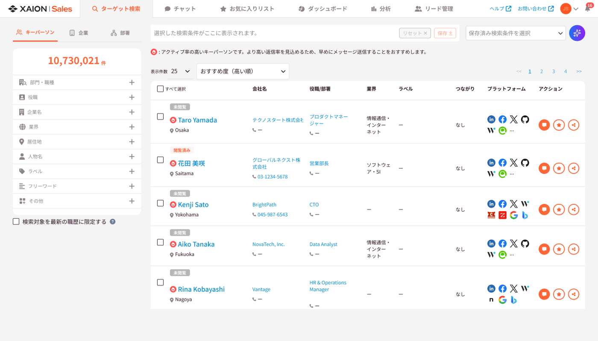Add Taro Yamada to favorites star

click(559, 125)
